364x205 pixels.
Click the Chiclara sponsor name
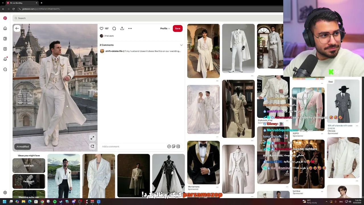[x=331, y=131]
